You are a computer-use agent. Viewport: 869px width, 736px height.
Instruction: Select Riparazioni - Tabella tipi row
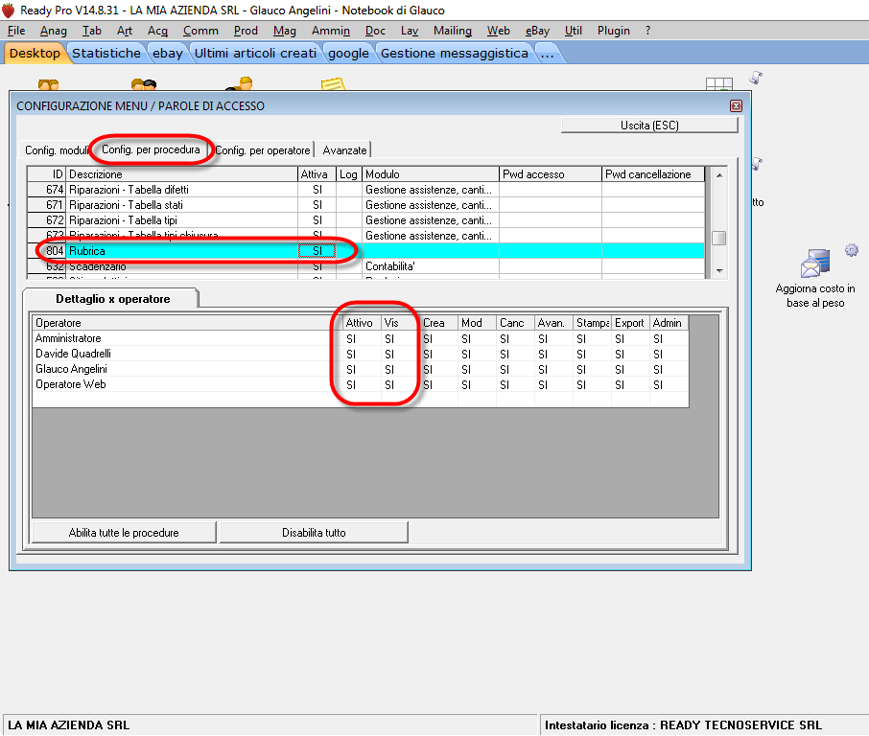(x=365, y=220)
